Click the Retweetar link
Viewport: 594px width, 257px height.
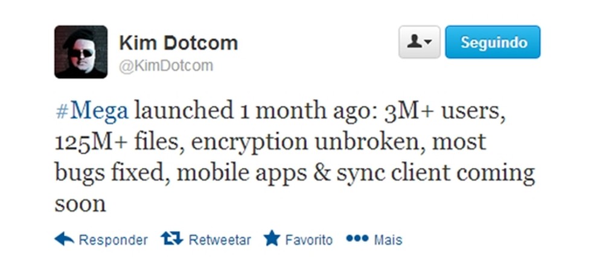(220, 240)
